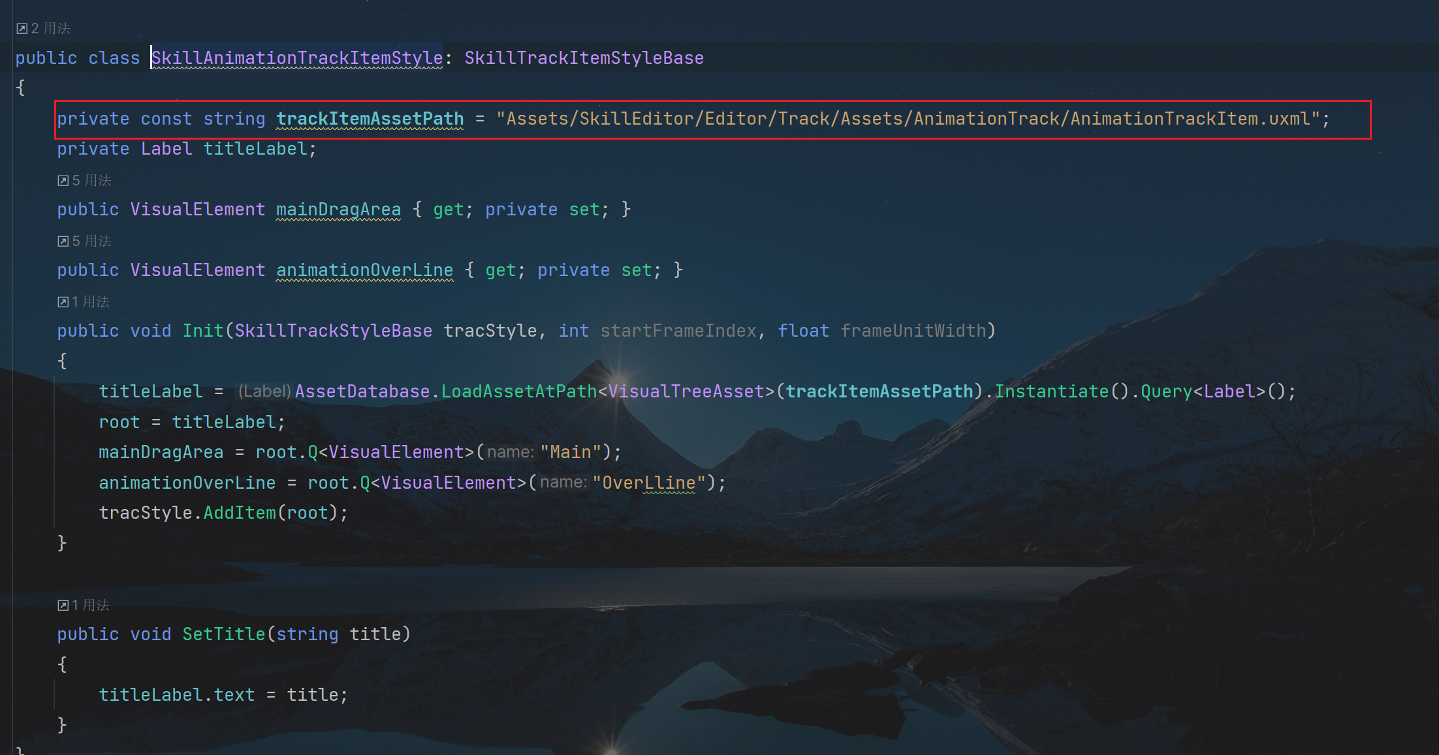Click the AnimationTrackItem.uxml path string
This screenshot has height=755, width=1439.
[908, 119]
